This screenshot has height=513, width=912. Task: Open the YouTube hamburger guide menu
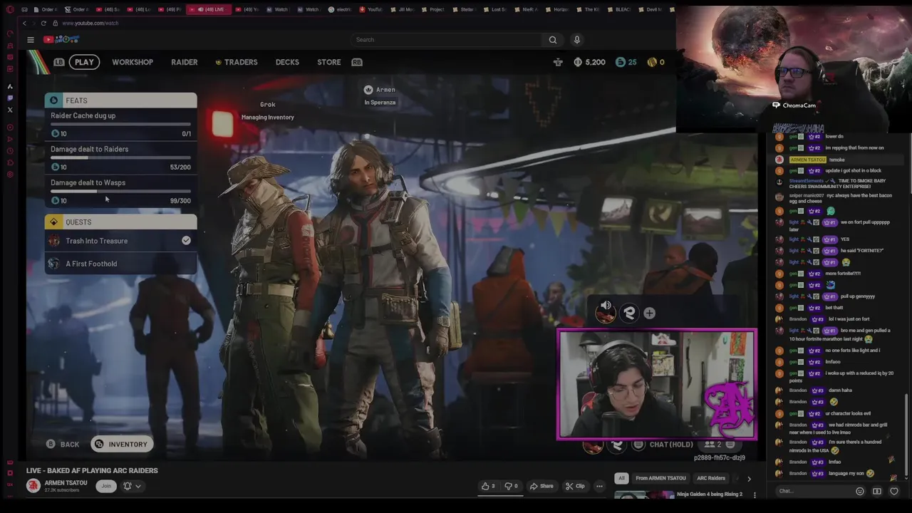[31, 40]
